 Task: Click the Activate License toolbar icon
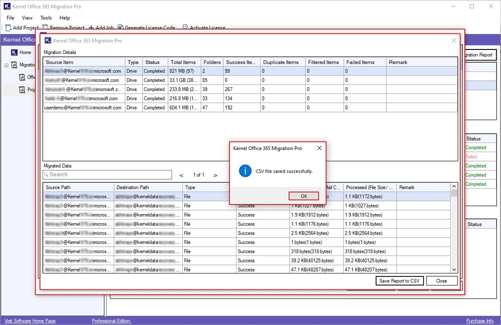tap(185, 27)
